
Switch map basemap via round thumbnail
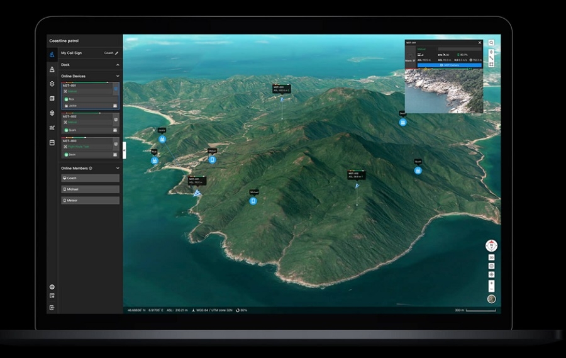point(491,299)
